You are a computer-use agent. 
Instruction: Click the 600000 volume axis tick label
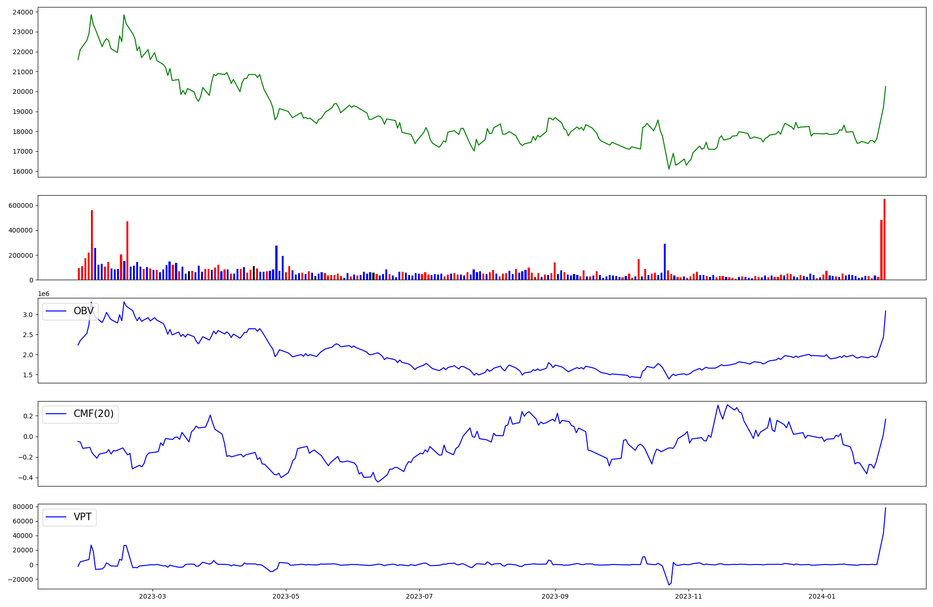pyautogui.click(x=21, y=205)
